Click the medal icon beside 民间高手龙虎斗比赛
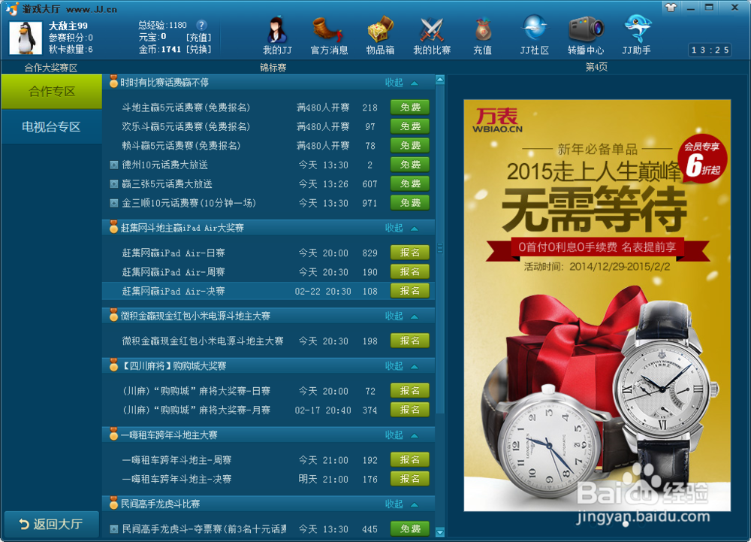This screenshot has height=542, width=751. 113,504
